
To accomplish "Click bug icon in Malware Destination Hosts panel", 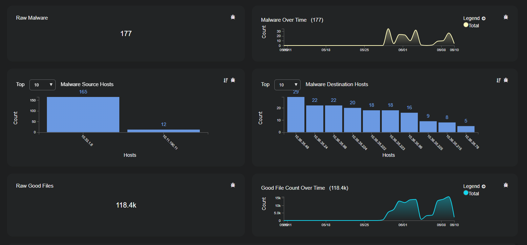I will (x=506, y=80).
